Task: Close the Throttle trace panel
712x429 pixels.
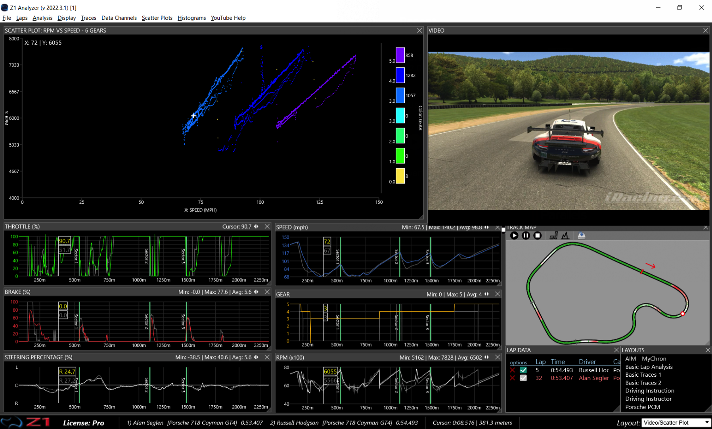Action: 267,226
